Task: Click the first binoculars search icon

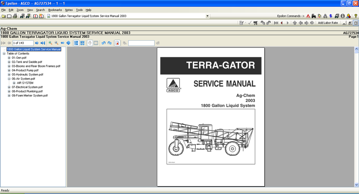Action: click(x=22, y=16)
